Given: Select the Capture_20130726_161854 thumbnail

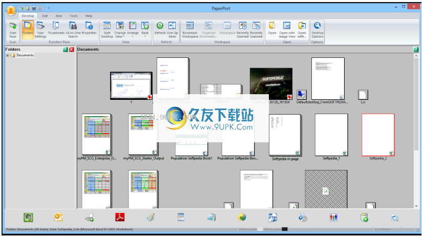Looking at the screenshot, I should click(x=271, y=83).
